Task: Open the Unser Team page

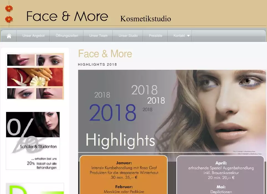Action: [x=98, y=36]
